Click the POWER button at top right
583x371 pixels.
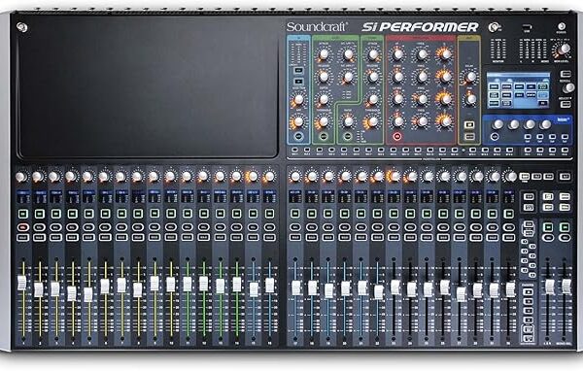coord(562,26)
